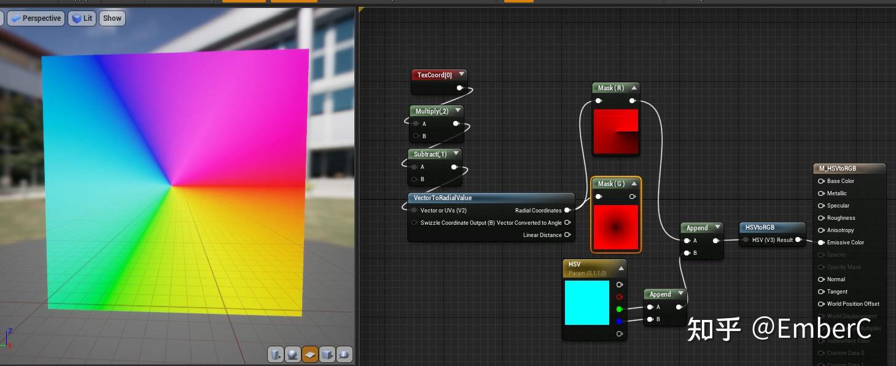Select the sphere preview mesh icon
The width and height of the screenshot is (896, 366).
click(x=293, y=354)
